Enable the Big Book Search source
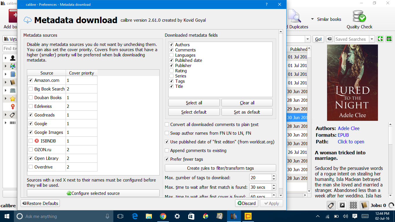 31,89
